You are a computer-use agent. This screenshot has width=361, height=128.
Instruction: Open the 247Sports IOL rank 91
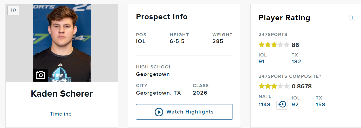pos(262,61)
